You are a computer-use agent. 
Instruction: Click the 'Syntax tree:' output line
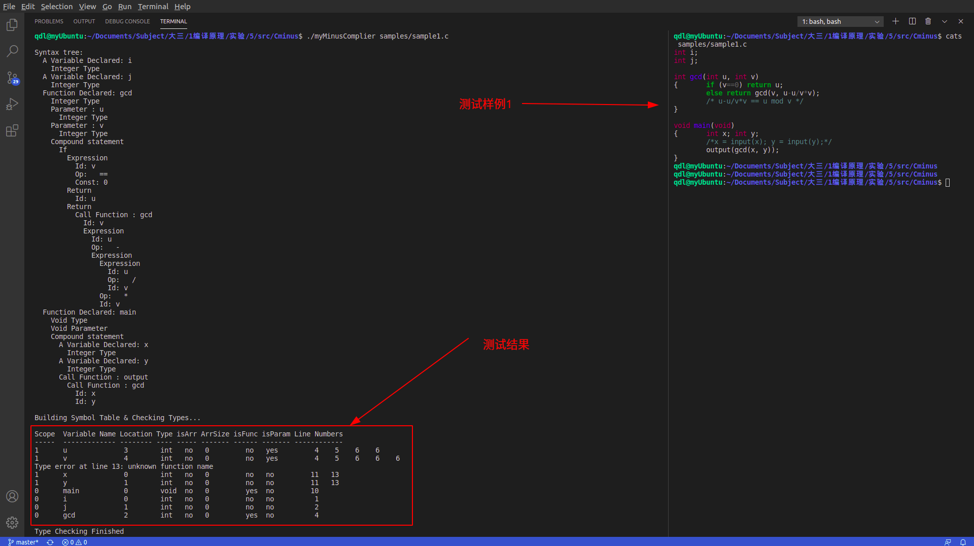click(x=58, y=52)
